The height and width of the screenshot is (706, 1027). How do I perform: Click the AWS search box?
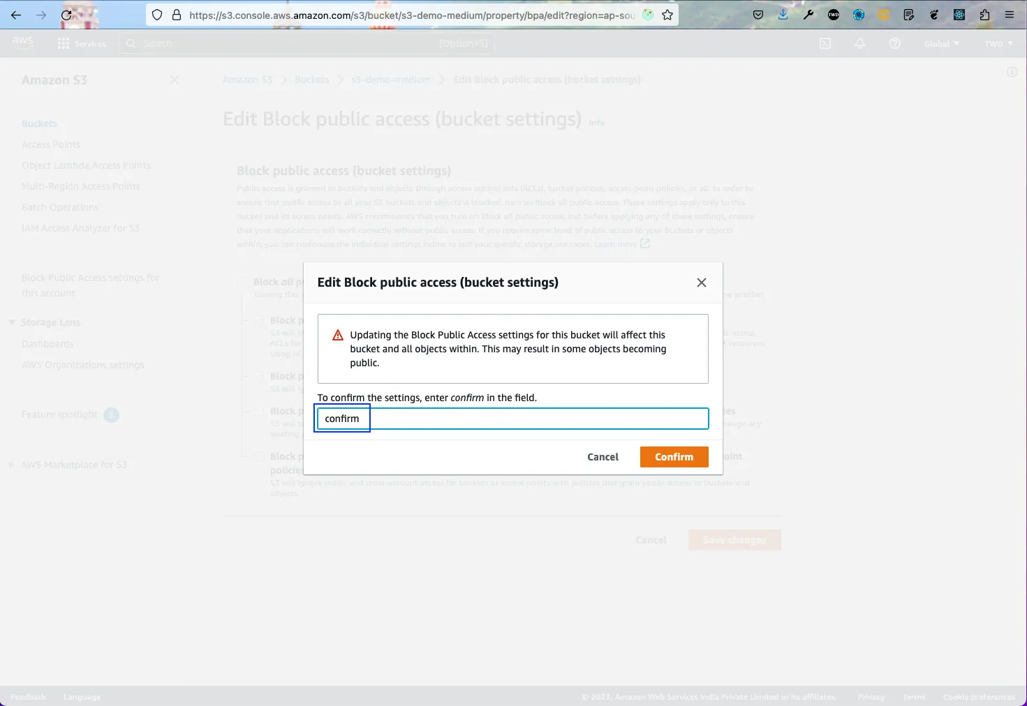[307, 43]
